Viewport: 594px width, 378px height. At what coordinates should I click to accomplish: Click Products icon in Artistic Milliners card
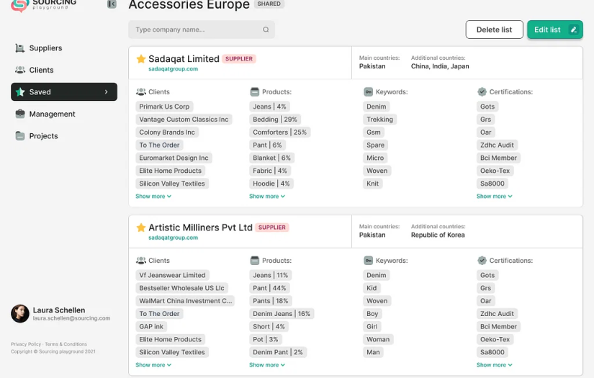(x=255, y=260)
